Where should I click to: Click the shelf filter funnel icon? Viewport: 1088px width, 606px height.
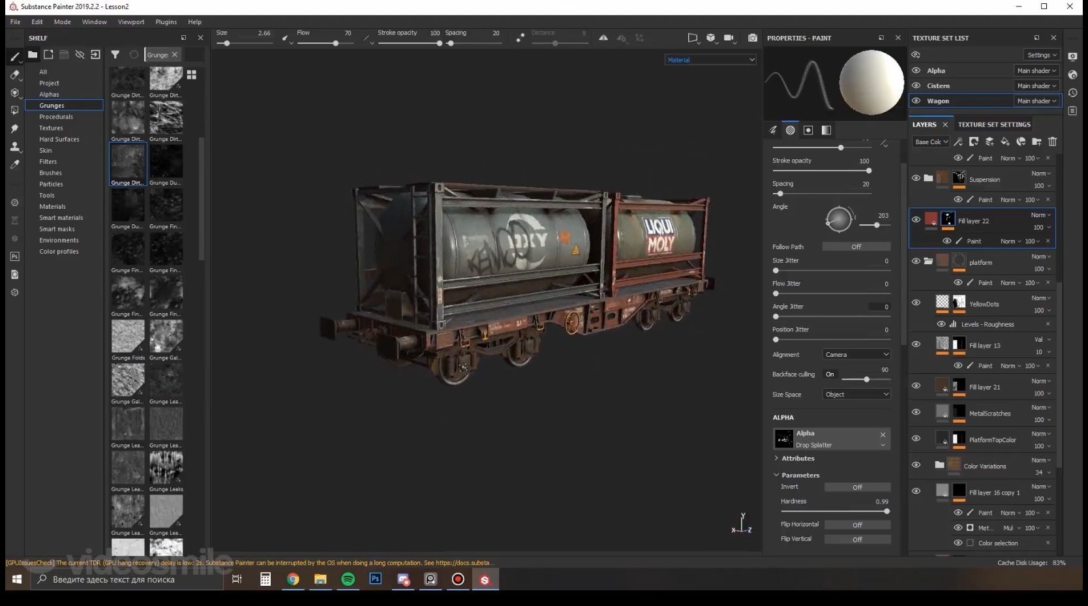(x=115, y=55)
